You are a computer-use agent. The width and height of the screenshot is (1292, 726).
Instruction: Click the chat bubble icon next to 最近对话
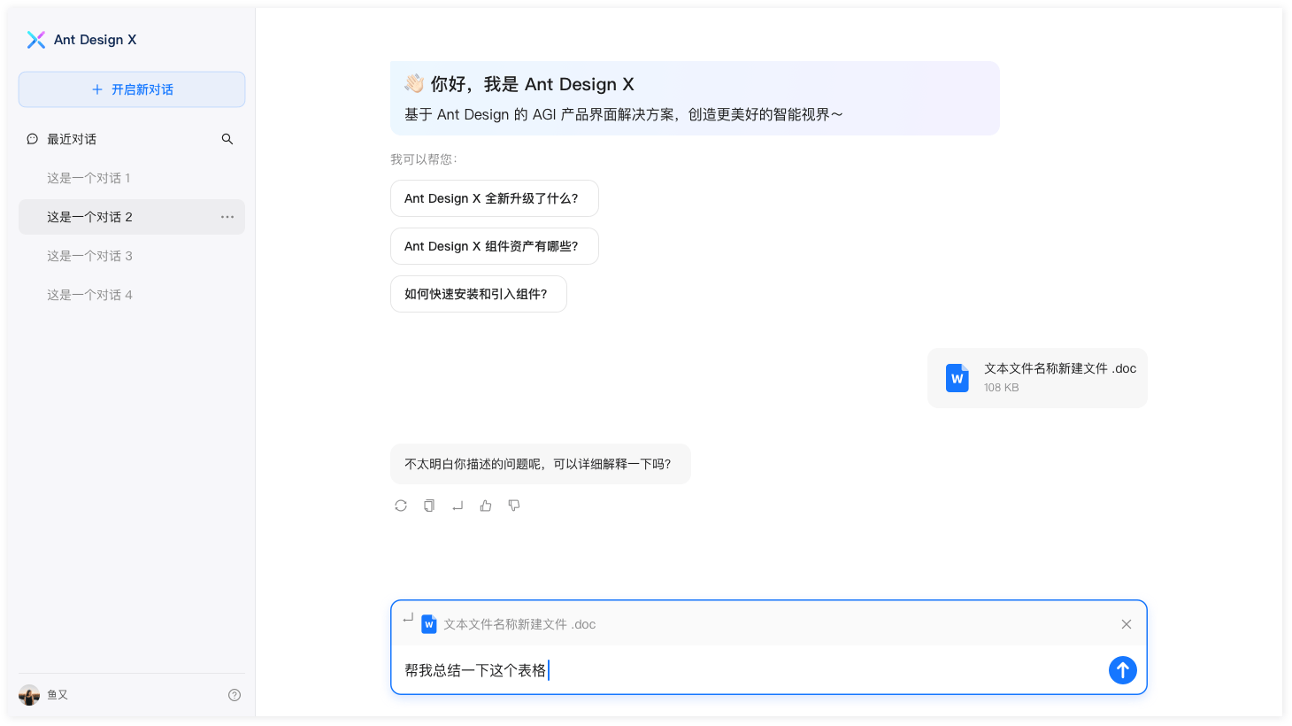[33, 139]
